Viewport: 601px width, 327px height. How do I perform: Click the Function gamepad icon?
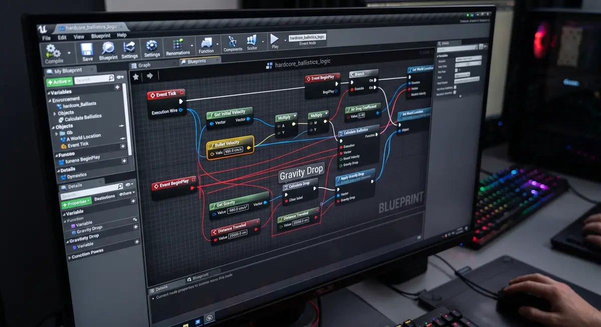tap(206, 42)
